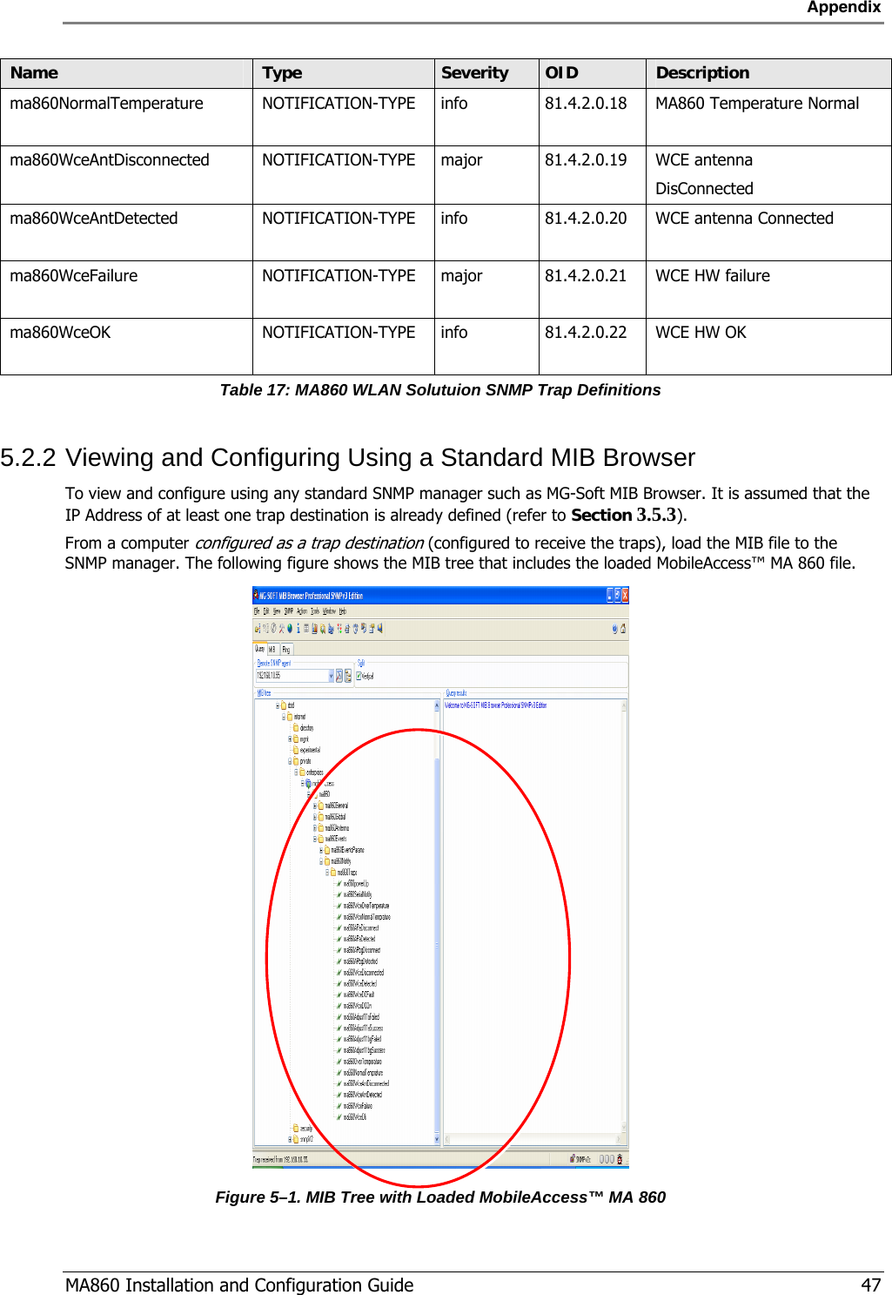
Task: Click the SNMPv2c status bar indicator
Action: (x=580, y=1159)
